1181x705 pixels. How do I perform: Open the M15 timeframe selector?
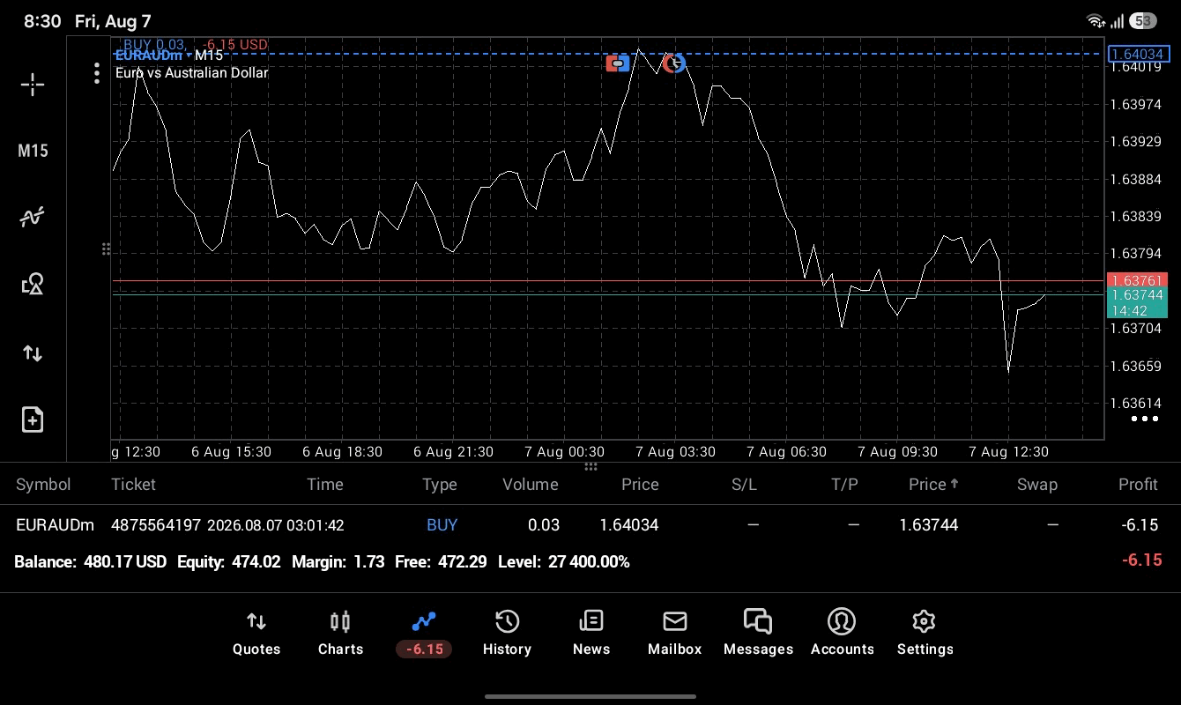[x=33, y=151]
